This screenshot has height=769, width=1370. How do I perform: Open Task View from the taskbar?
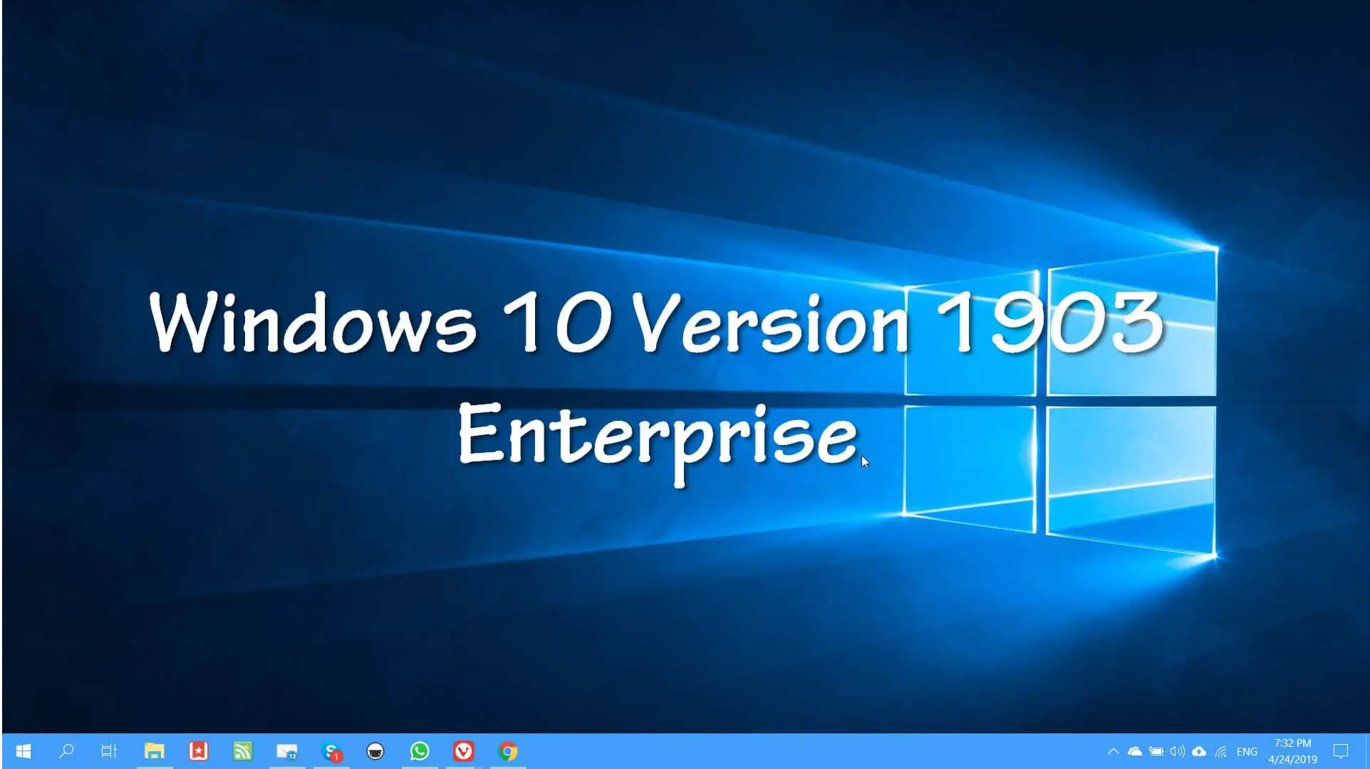click(108, 751)
